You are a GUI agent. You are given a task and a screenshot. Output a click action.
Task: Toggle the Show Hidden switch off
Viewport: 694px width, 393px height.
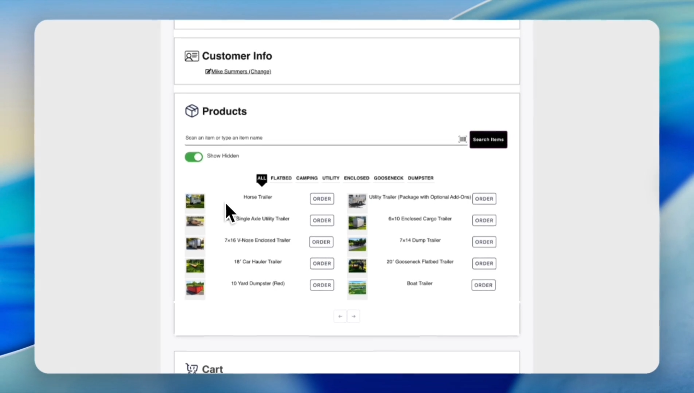(x=194, y=157)
